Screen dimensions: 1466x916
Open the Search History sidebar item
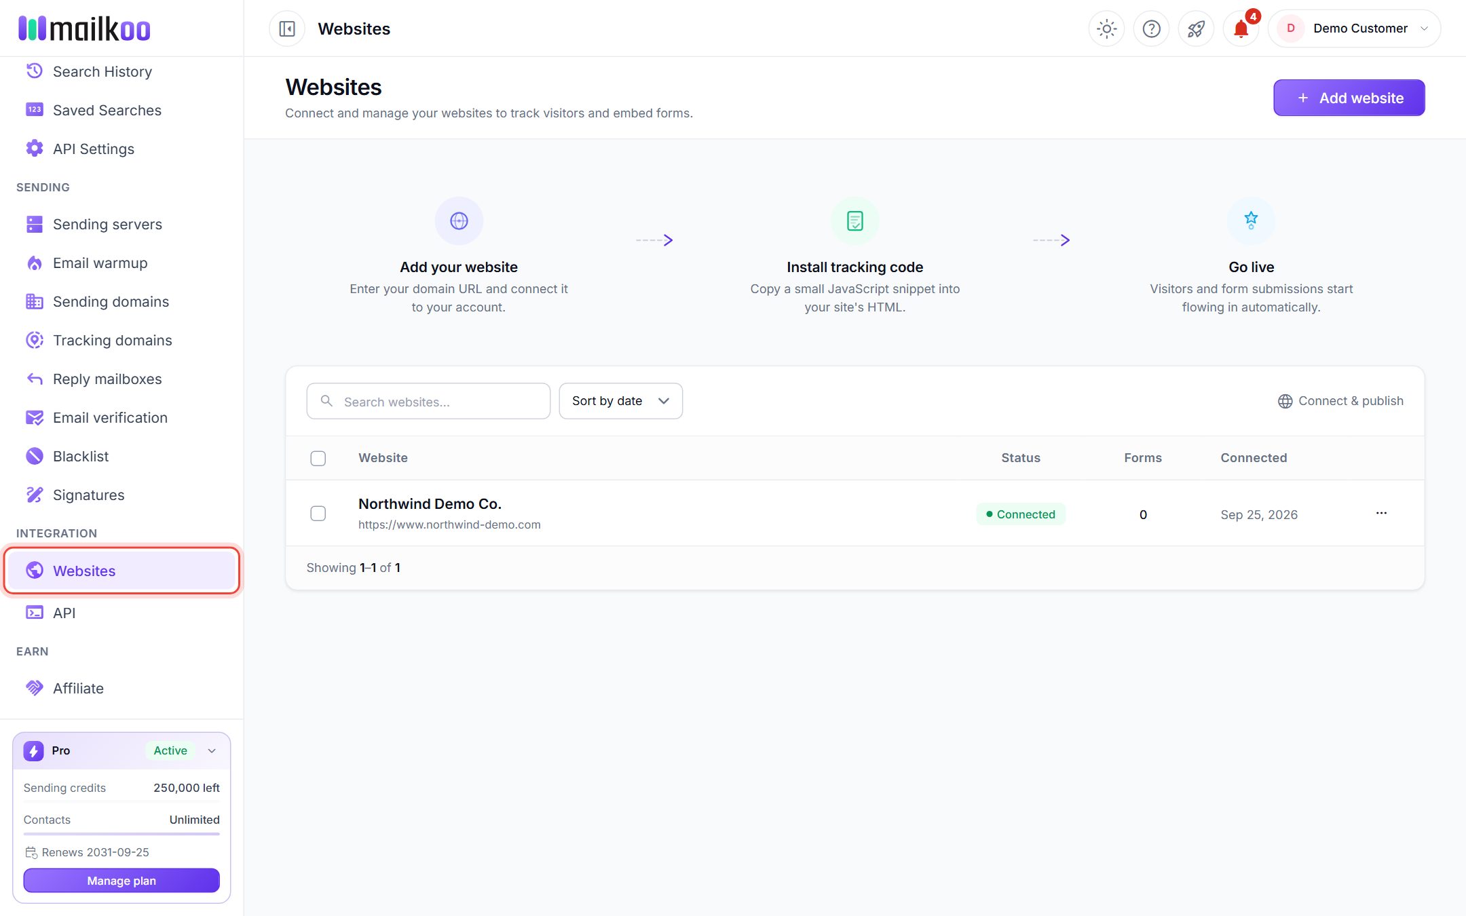click(x=122, y=71)
